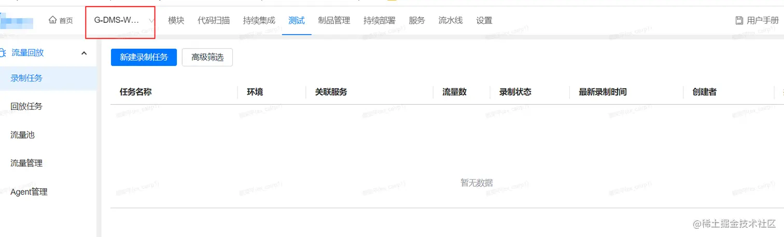Click the house icon beside 首页
The height and width of the screenshot is (237, 784).
pyautogui.click(x=52, y=20)
